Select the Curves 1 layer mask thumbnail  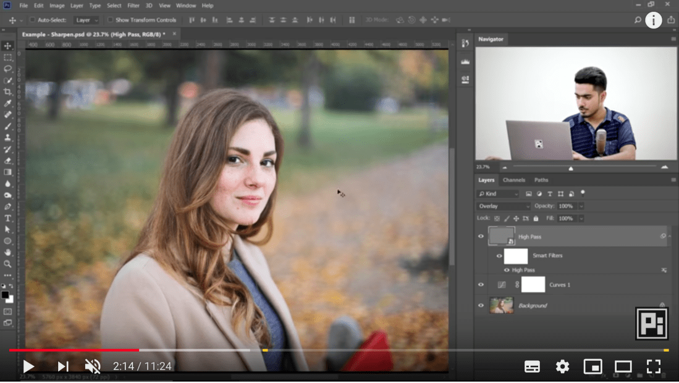pos(533,284)
